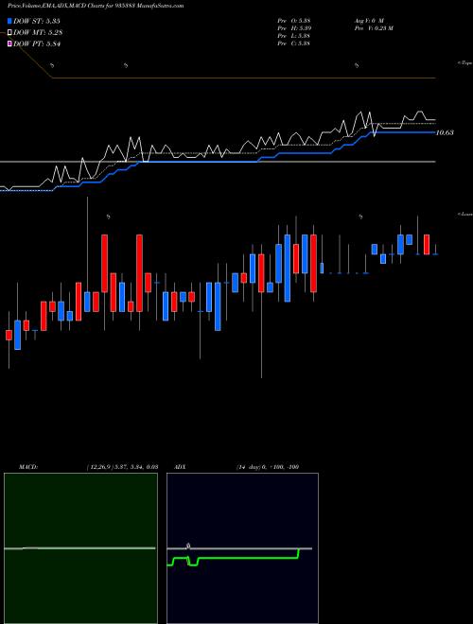The width and height of the screenshot is (473, 624).
Task: Click the <-Lows marker label
Action: pyautogui.click(x=465, y=214)
